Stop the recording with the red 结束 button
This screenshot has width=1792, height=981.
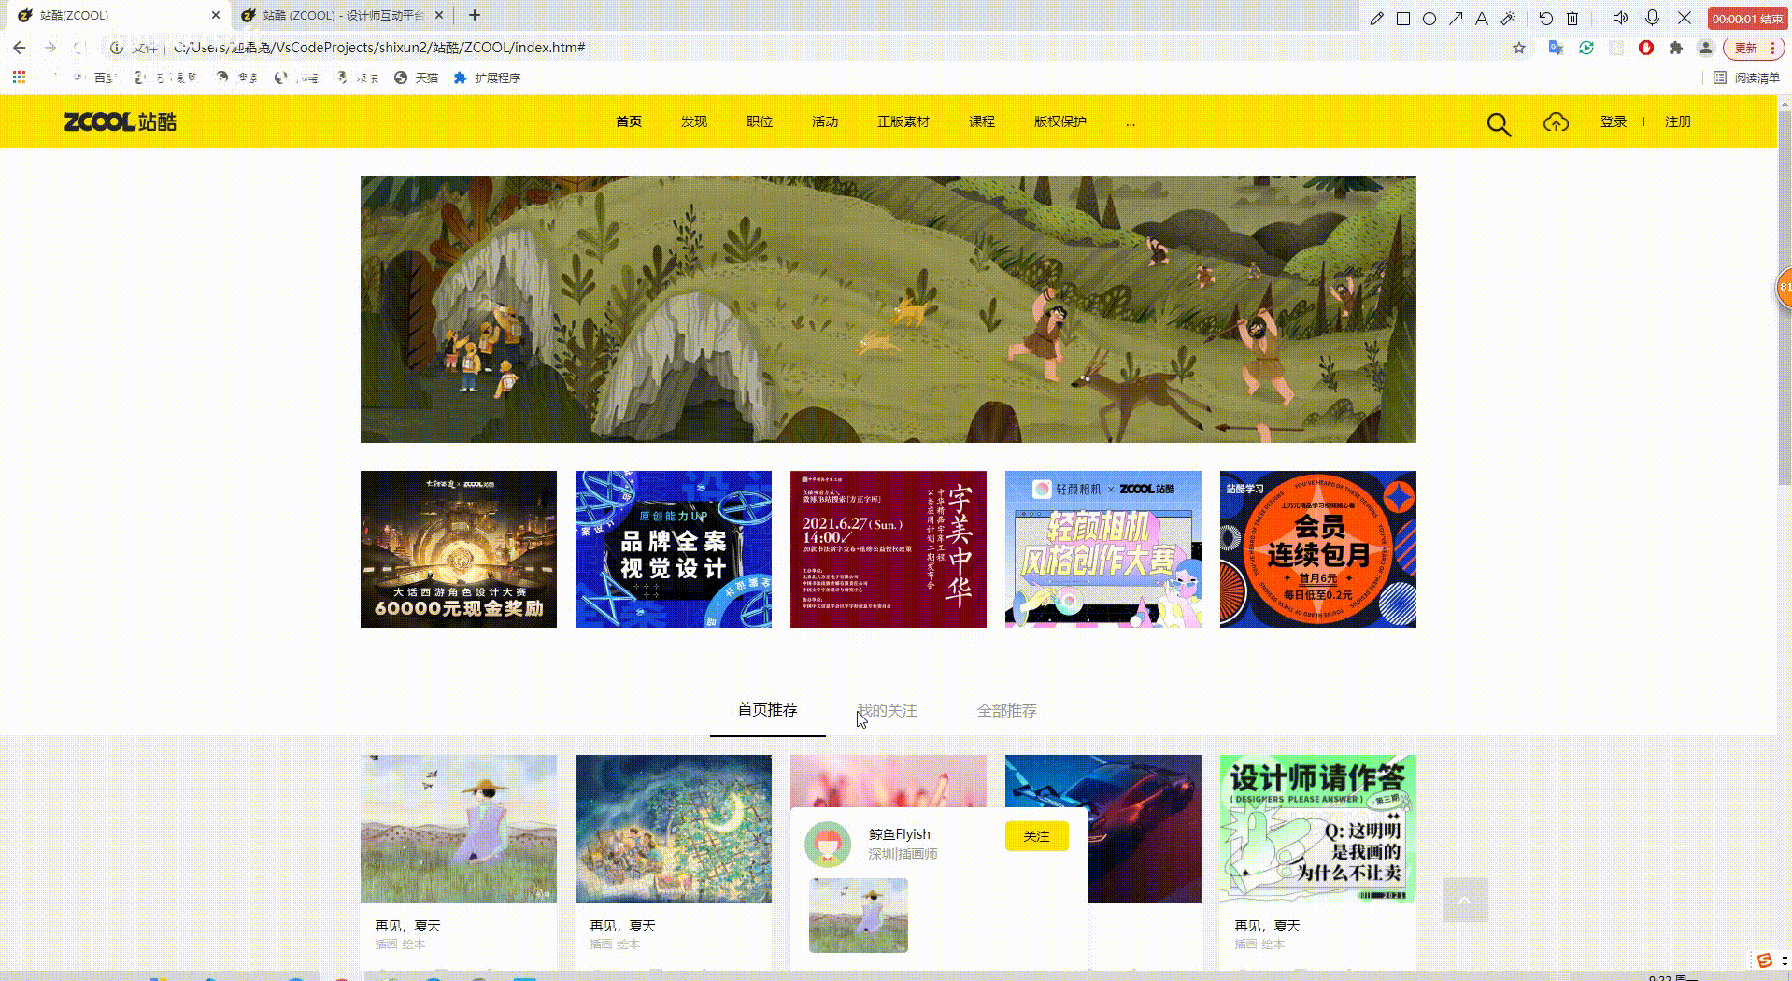(x=1748, y=19)
